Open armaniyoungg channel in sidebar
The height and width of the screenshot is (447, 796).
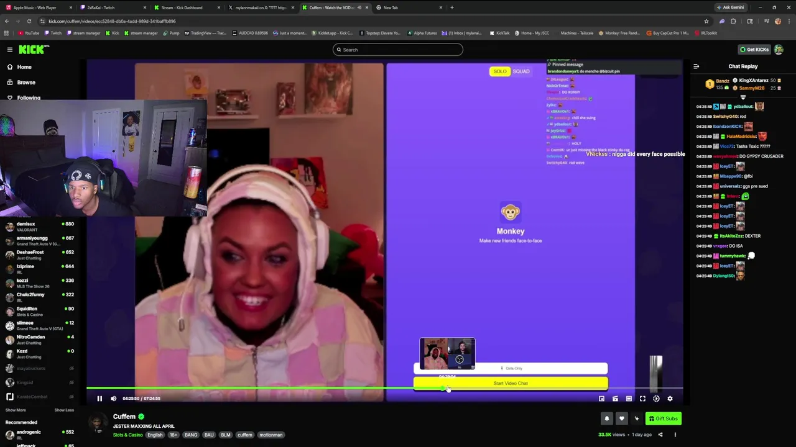point(40,240)
